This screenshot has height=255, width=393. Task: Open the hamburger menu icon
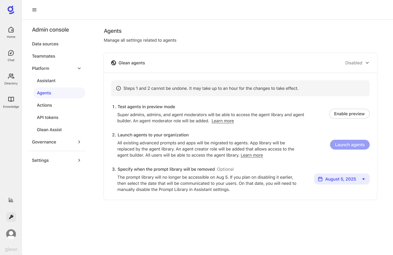pos(34,10)
